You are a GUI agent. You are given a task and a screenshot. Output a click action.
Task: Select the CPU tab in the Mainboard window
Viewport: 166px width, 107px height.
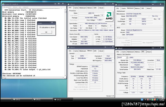[x=118, y=8]
